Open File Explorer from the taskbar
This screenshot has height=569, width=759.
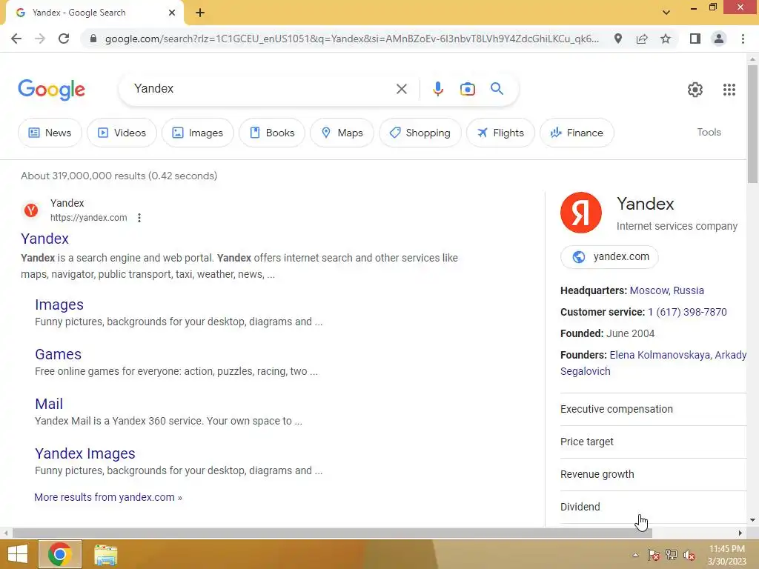click(x=105, y=555)
